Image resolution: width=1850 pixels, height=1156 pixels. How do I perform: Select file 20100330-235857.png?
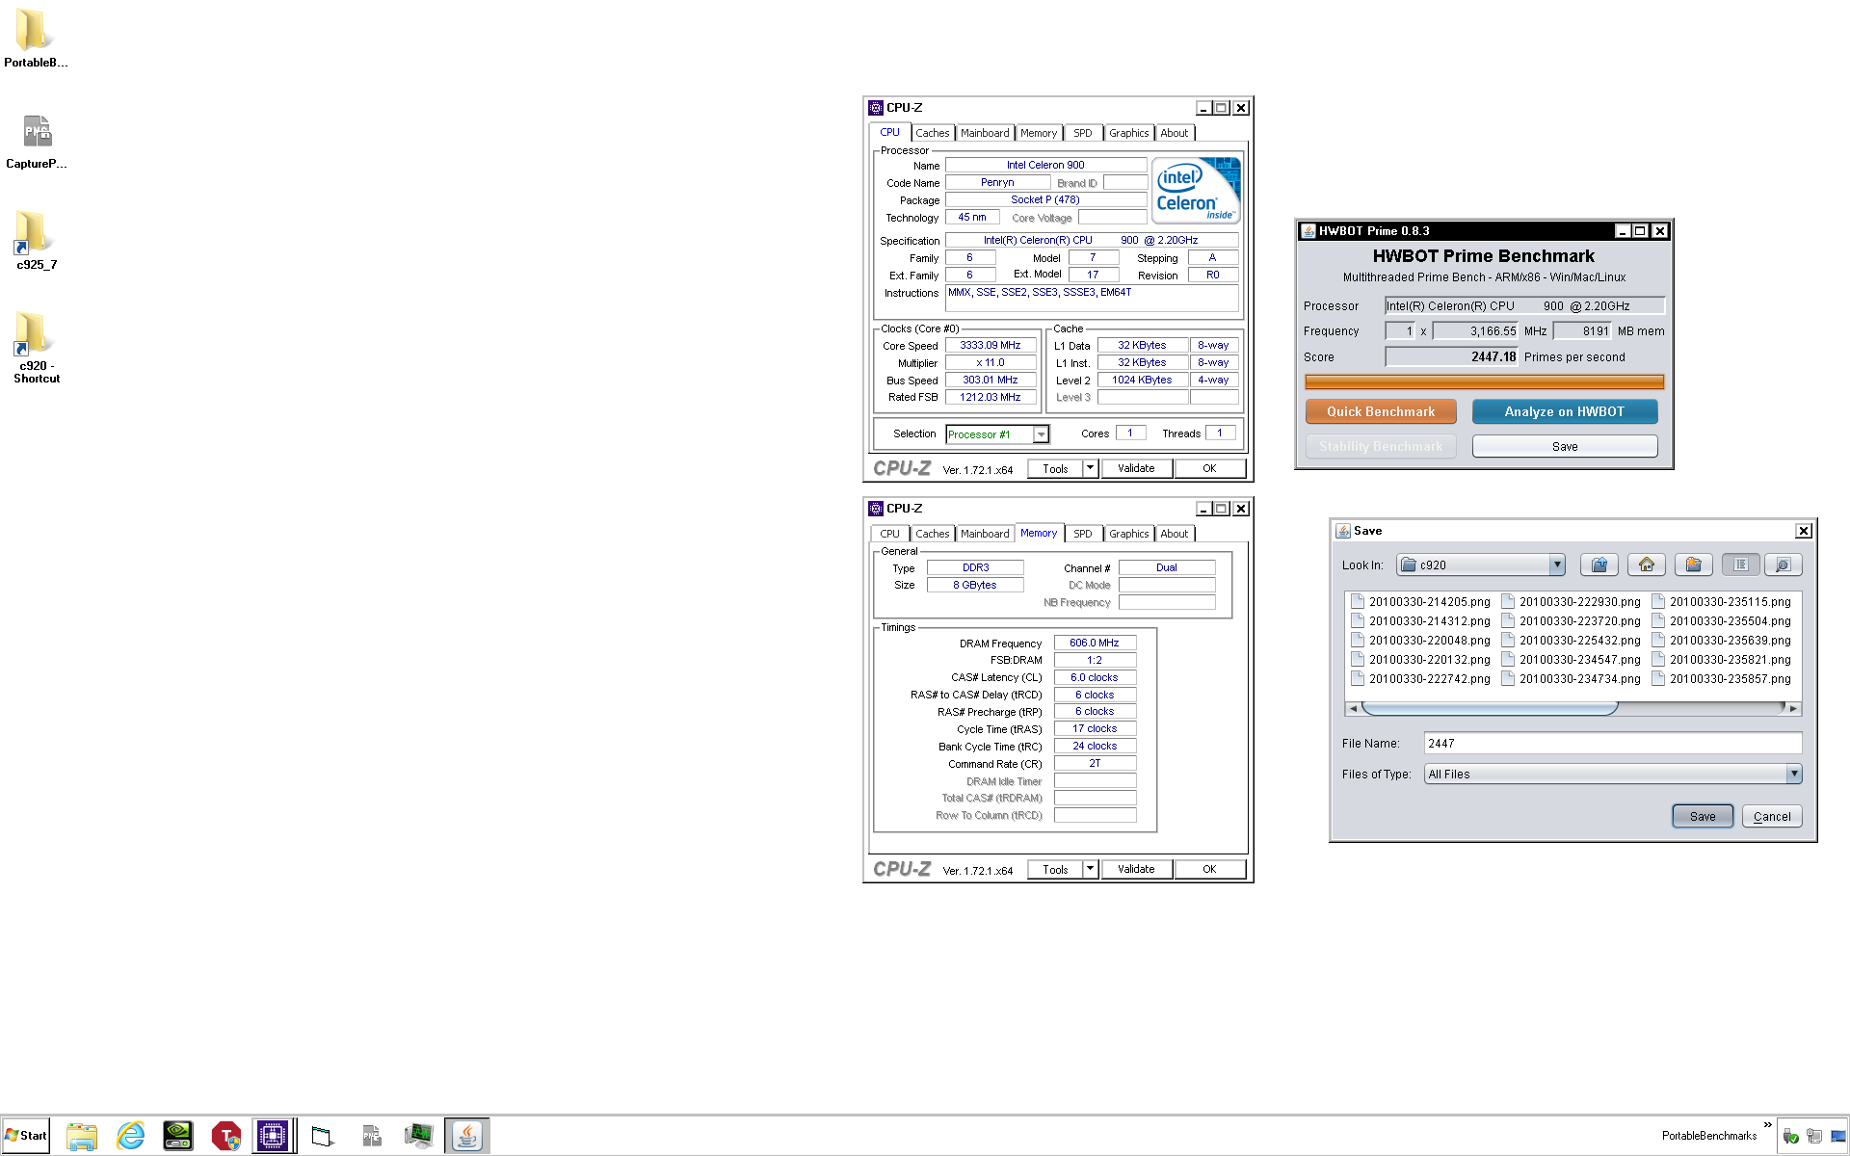(x=1721, y=679)
